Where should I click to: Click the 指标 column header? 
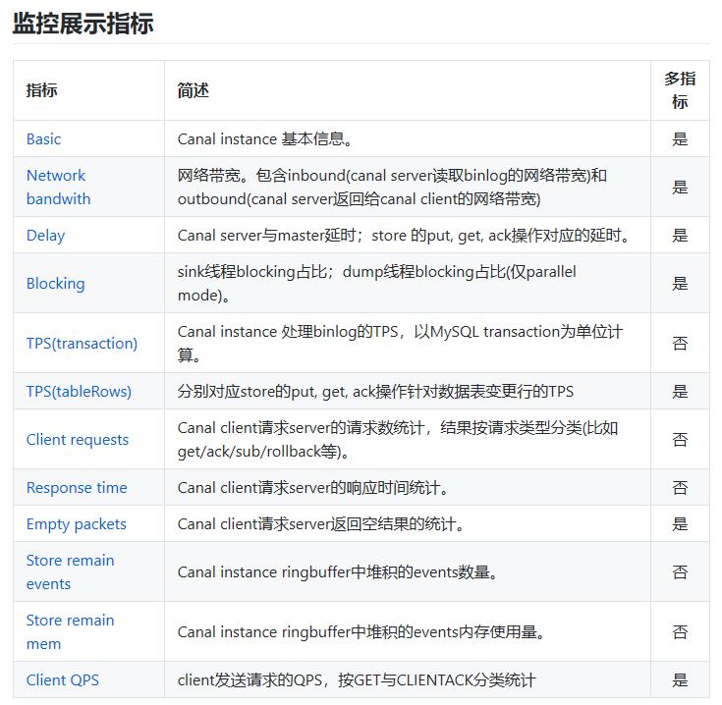tap(41, 90)
